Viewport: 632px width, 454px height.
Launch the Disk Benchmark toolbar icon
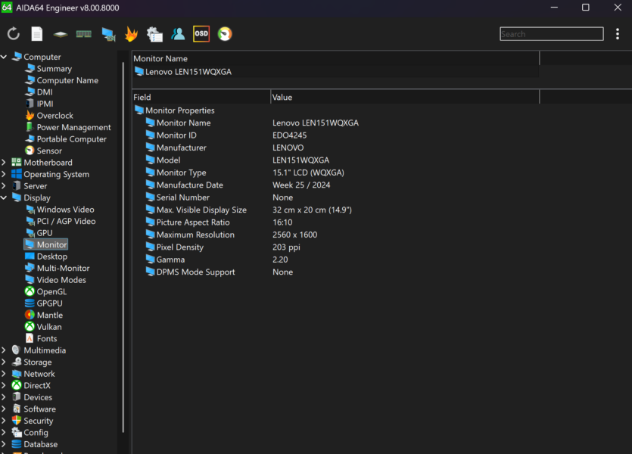61,34
